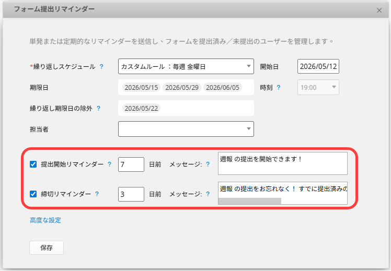Click message help icon in 提出開始 row

point(208,164)
